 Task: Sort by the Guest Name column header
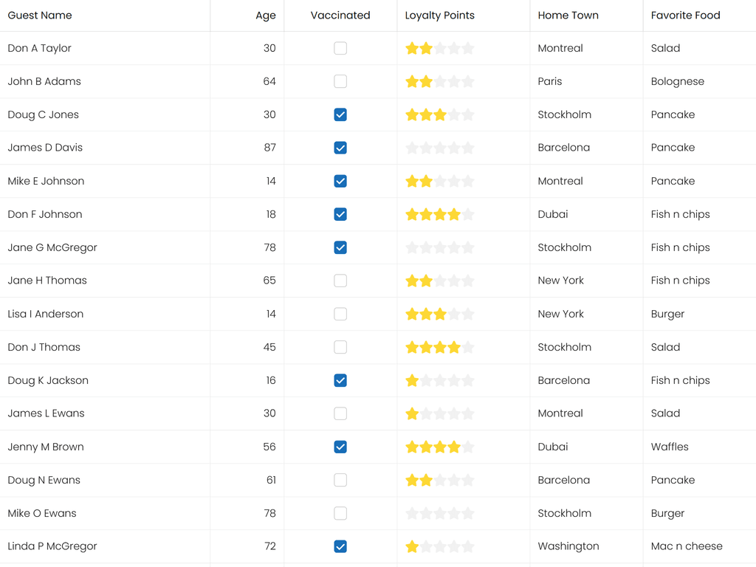(40, 16)
